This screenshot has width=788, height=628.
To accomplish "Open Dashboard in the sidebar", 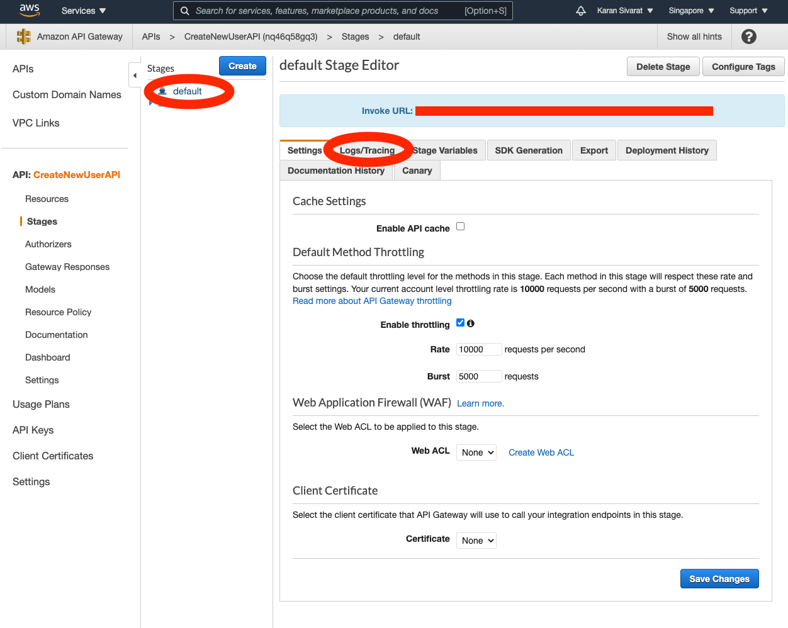I will [48, 357].
